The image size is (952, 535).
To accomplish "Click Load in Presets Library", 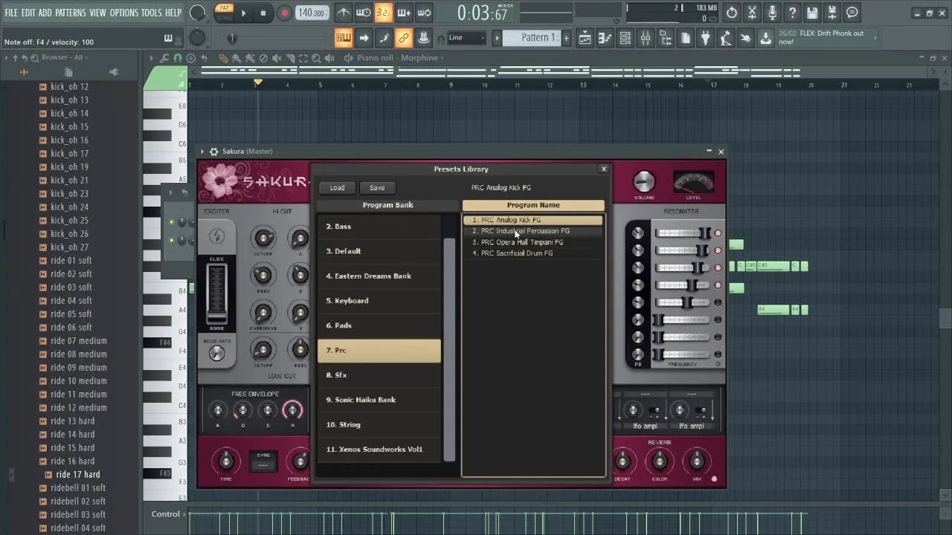I will 337,188.
